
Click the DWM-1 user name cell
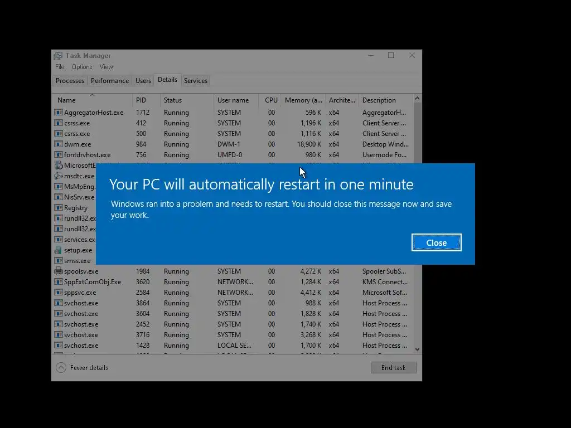pyautogui.click(x=229, y=144)
